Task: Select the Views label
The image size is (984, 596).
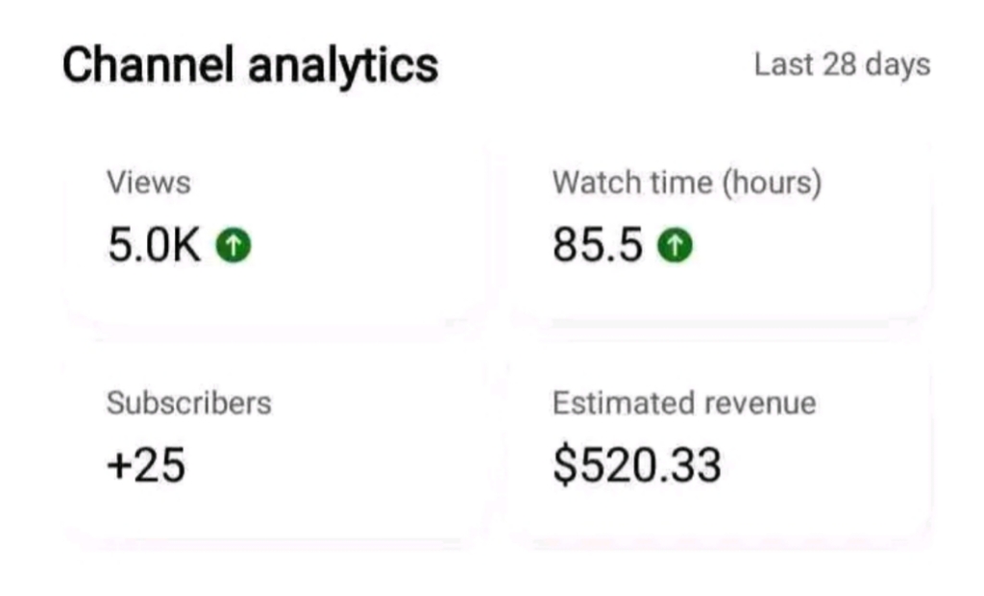Action: 148,183
